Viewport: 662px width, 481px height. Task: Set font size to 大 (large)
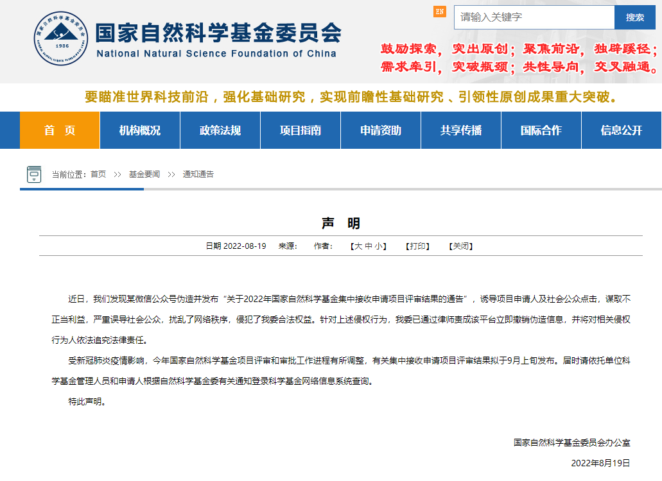tap(359, 246)
